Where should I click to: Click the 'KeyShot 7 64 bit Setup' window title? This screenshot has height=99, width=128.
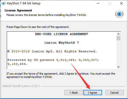[x=24, y=3]
